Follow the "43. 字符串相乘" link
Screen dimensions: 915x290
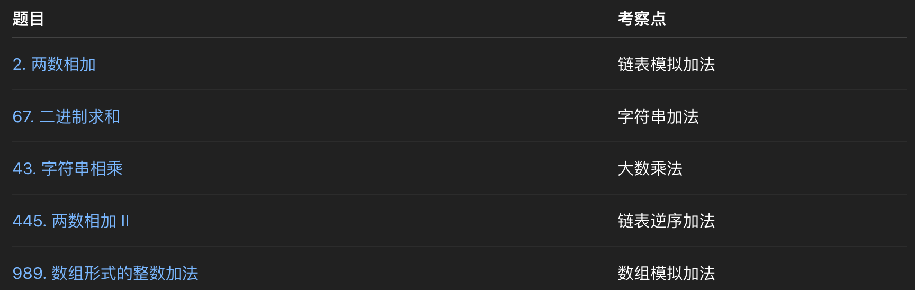(x=68, y=169)
